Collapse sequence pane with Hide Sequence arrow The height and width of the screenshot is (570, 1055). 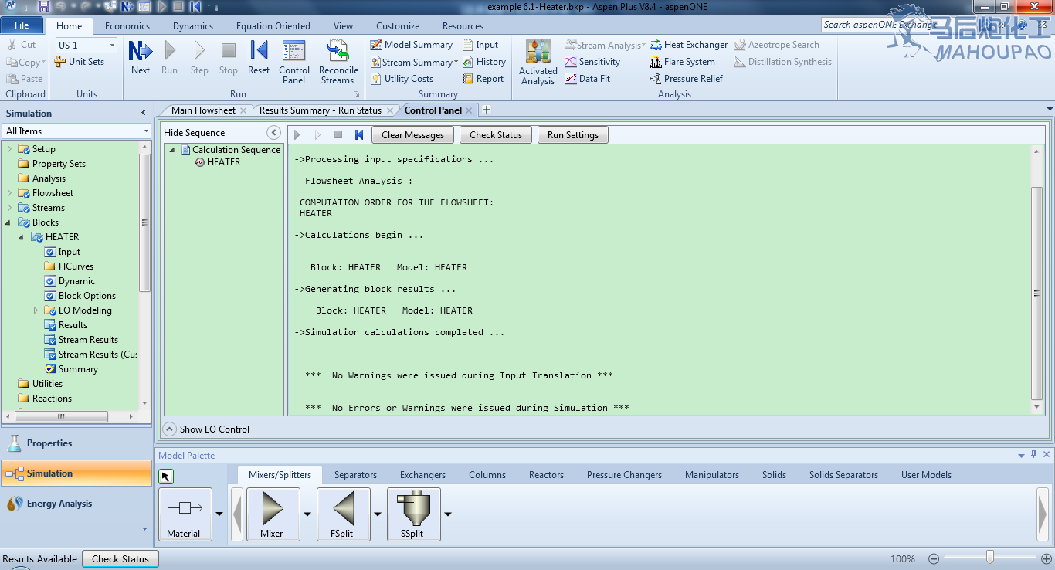(273, 133)
